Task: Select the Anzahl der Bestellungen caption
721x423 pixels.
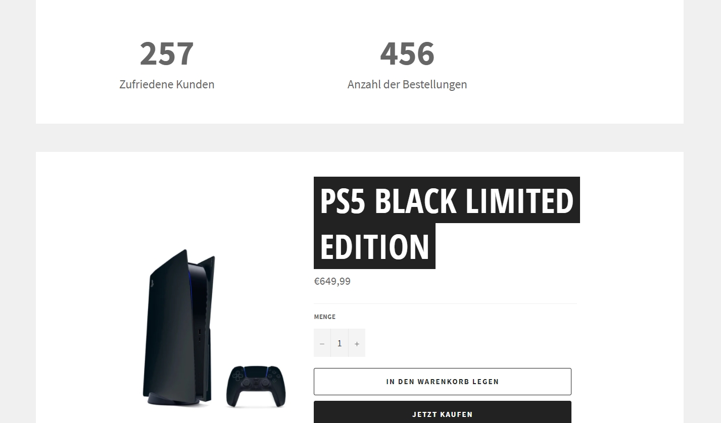Action: click(x=407, y=84)
